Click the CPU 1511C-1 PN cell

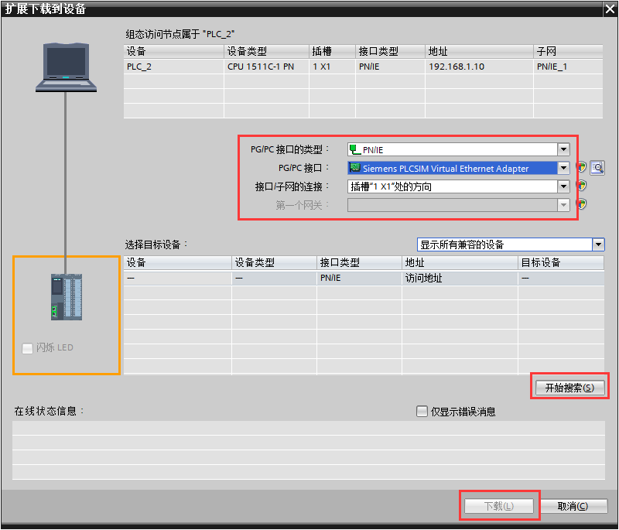pyautogui.click(x=266, y=67)
